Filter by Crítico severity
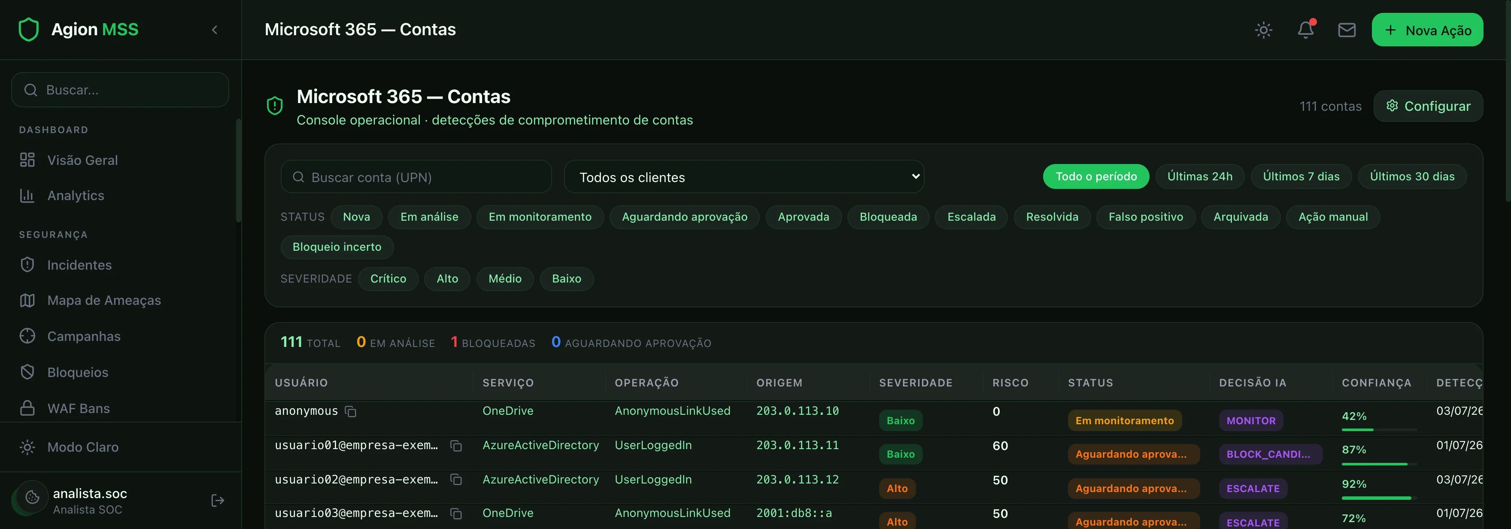The width and height of the screenshot is (1511, 529). tap(388, 279)
